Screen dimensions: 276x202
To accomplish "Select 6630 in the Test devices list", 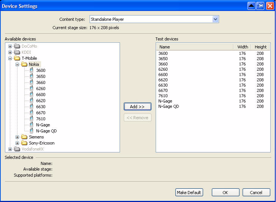I will (x=163, y=85).
